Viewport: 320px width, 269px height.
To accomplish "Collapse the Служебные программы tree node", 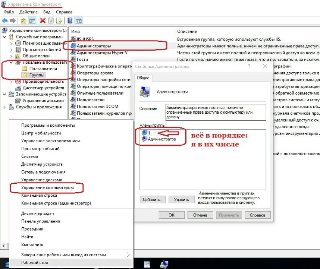I will [4, 37].
